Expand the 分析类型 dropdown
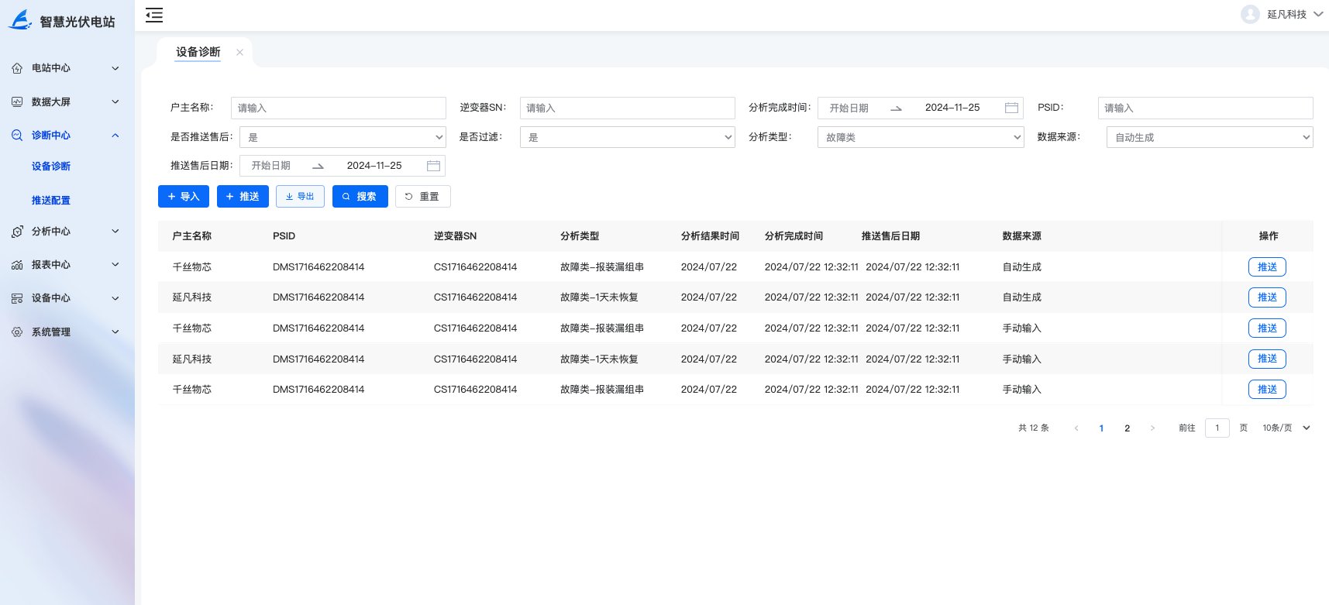 click(x=920, y=137)
